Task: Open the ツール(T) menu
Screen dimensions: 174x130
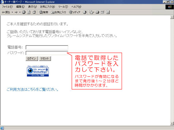Action: click(x=63, y=7)
